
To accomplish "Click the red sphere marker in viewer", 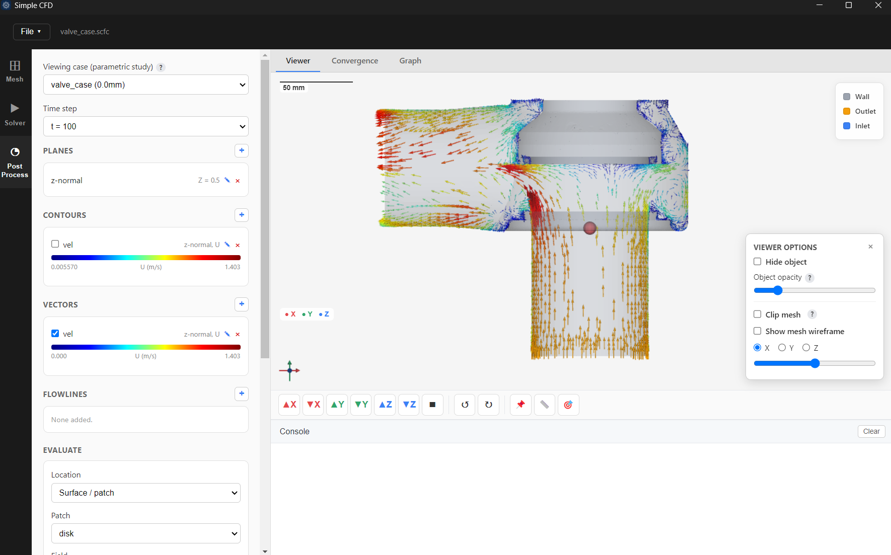I will (x=590, y=228).
